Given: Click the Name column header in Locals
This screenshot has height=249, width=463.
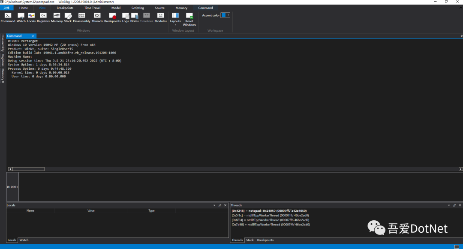Looking at the screenshot, I should [x=30, y=210].
